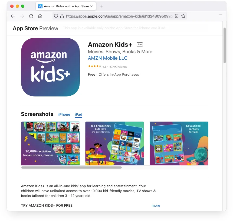Open the Educational content screenshot

click(x=179, y=143)
